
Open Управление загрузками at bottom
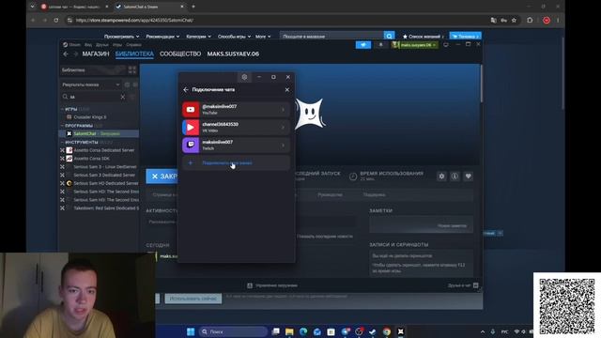tap(272, 285)
